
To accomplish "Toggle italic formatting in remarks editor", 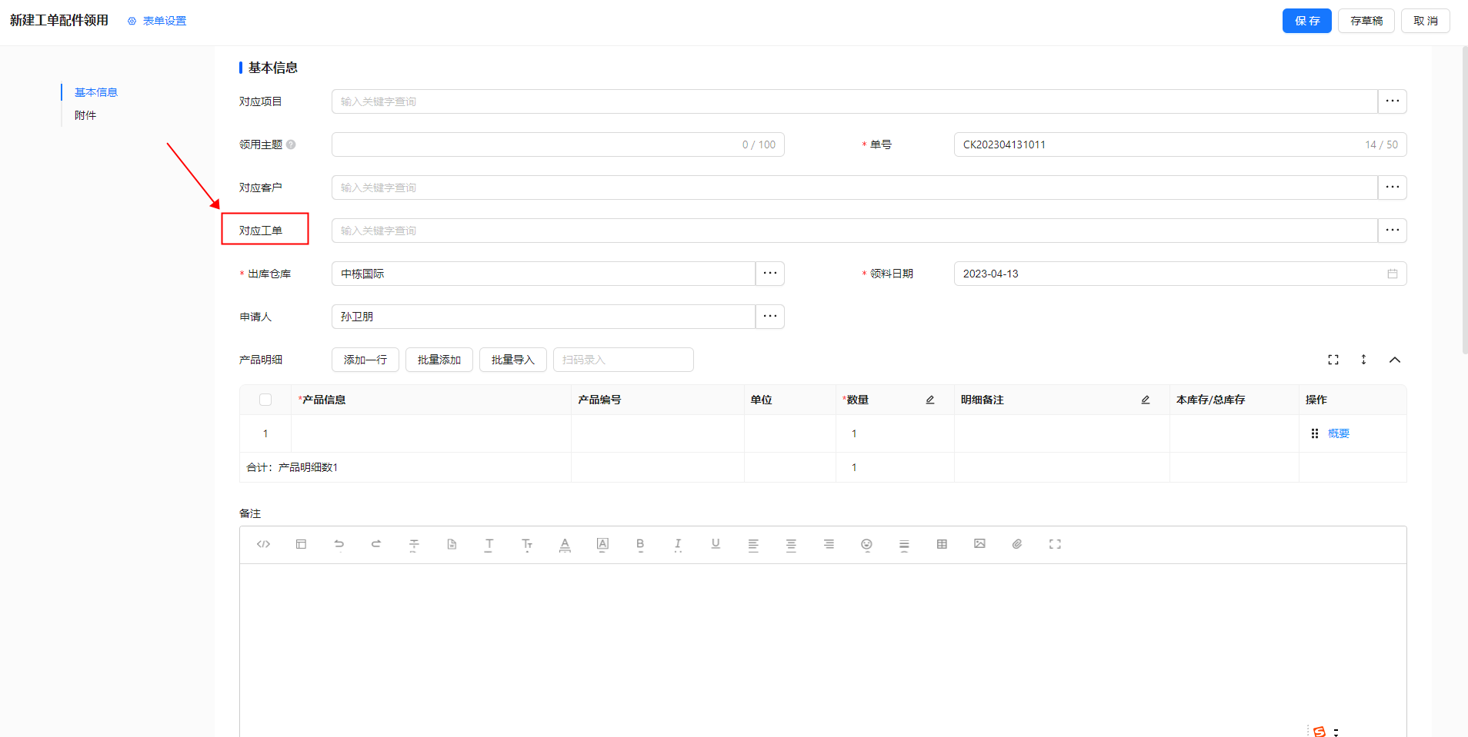I will 678,544.
